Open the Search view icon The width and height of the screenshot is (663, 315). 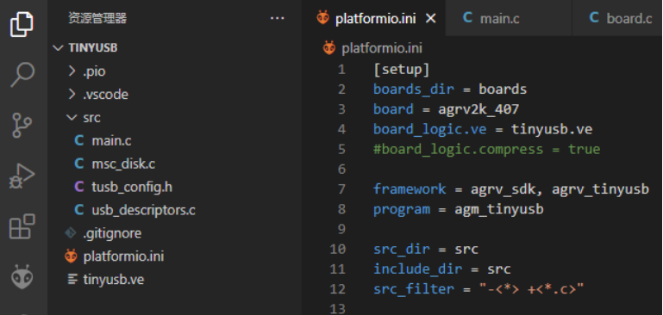point(22,75)
